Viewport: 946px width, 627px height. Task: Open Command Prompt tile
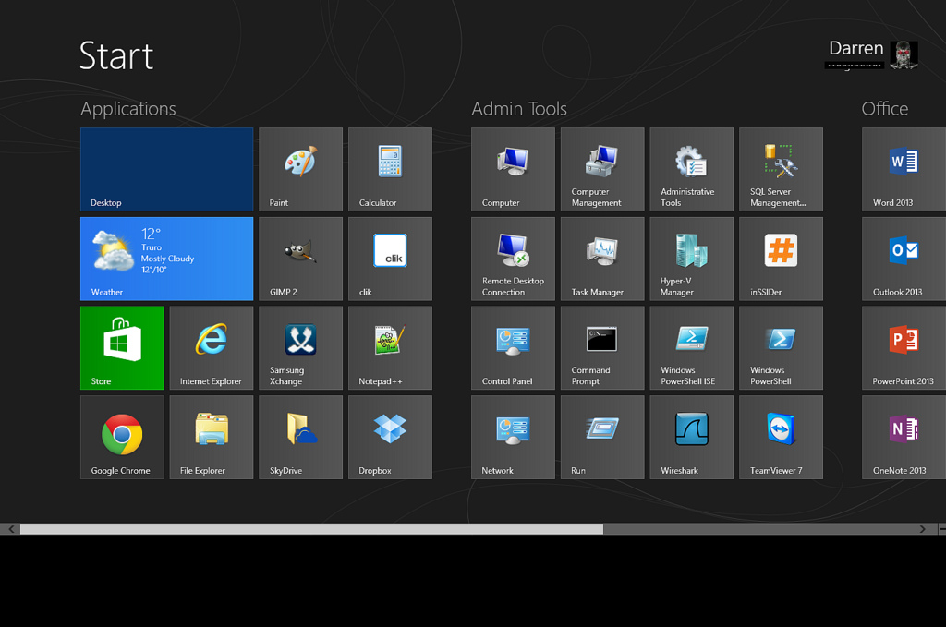click(601, 348)
